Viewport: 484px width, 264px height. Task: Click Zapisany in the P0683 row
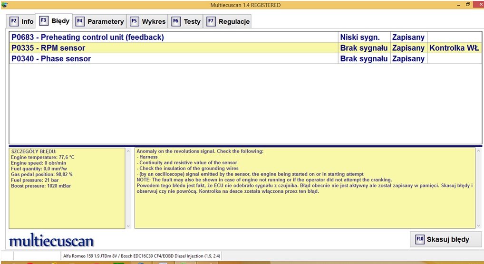[408, 38]
